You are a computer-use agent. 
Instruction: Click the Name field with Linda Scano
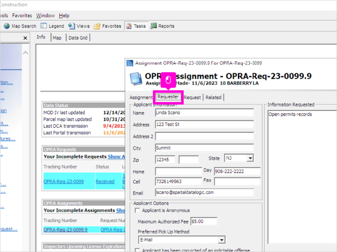[x=204, y=113]
